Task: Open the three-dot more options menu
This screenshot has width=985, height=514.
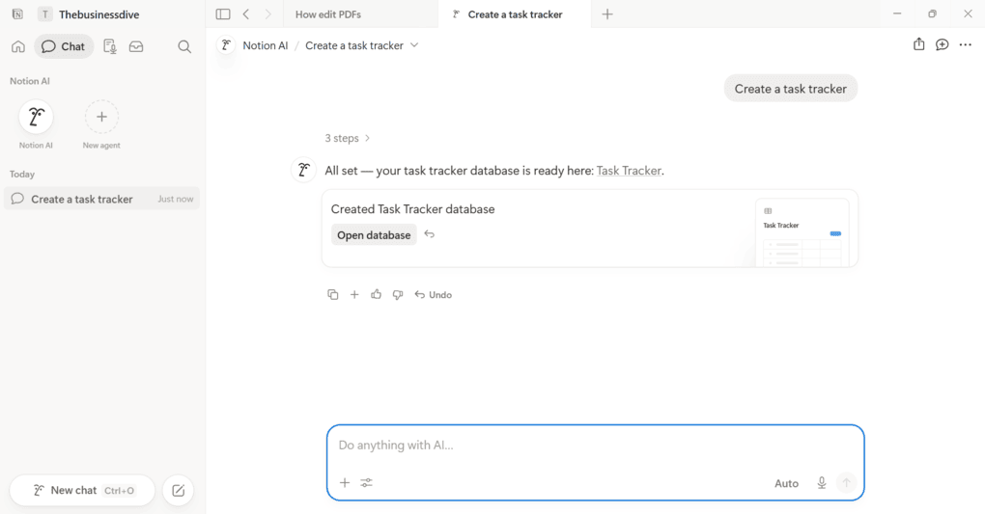Action: pos(966,44)
